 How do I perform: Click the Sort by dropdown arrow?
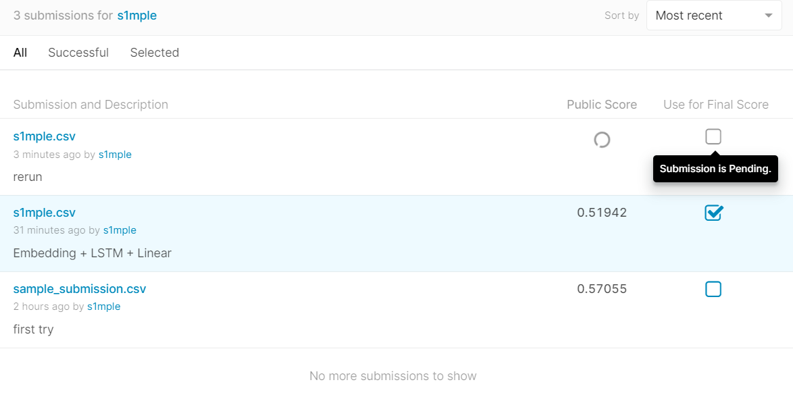tap(769, 16)
